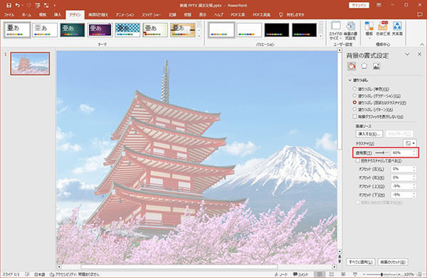This screenshot has height=278, width=427.
Task: Switch to Normal view icon in status bar
Action: coord(320,274)
